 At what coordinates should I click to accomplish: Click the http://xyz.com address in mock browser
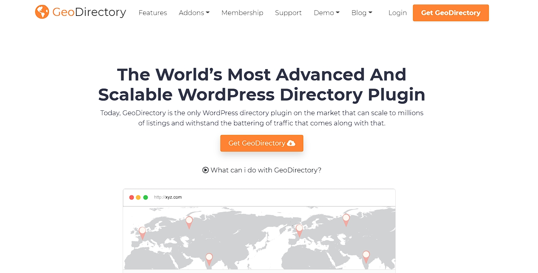click(x=168, y=197)
